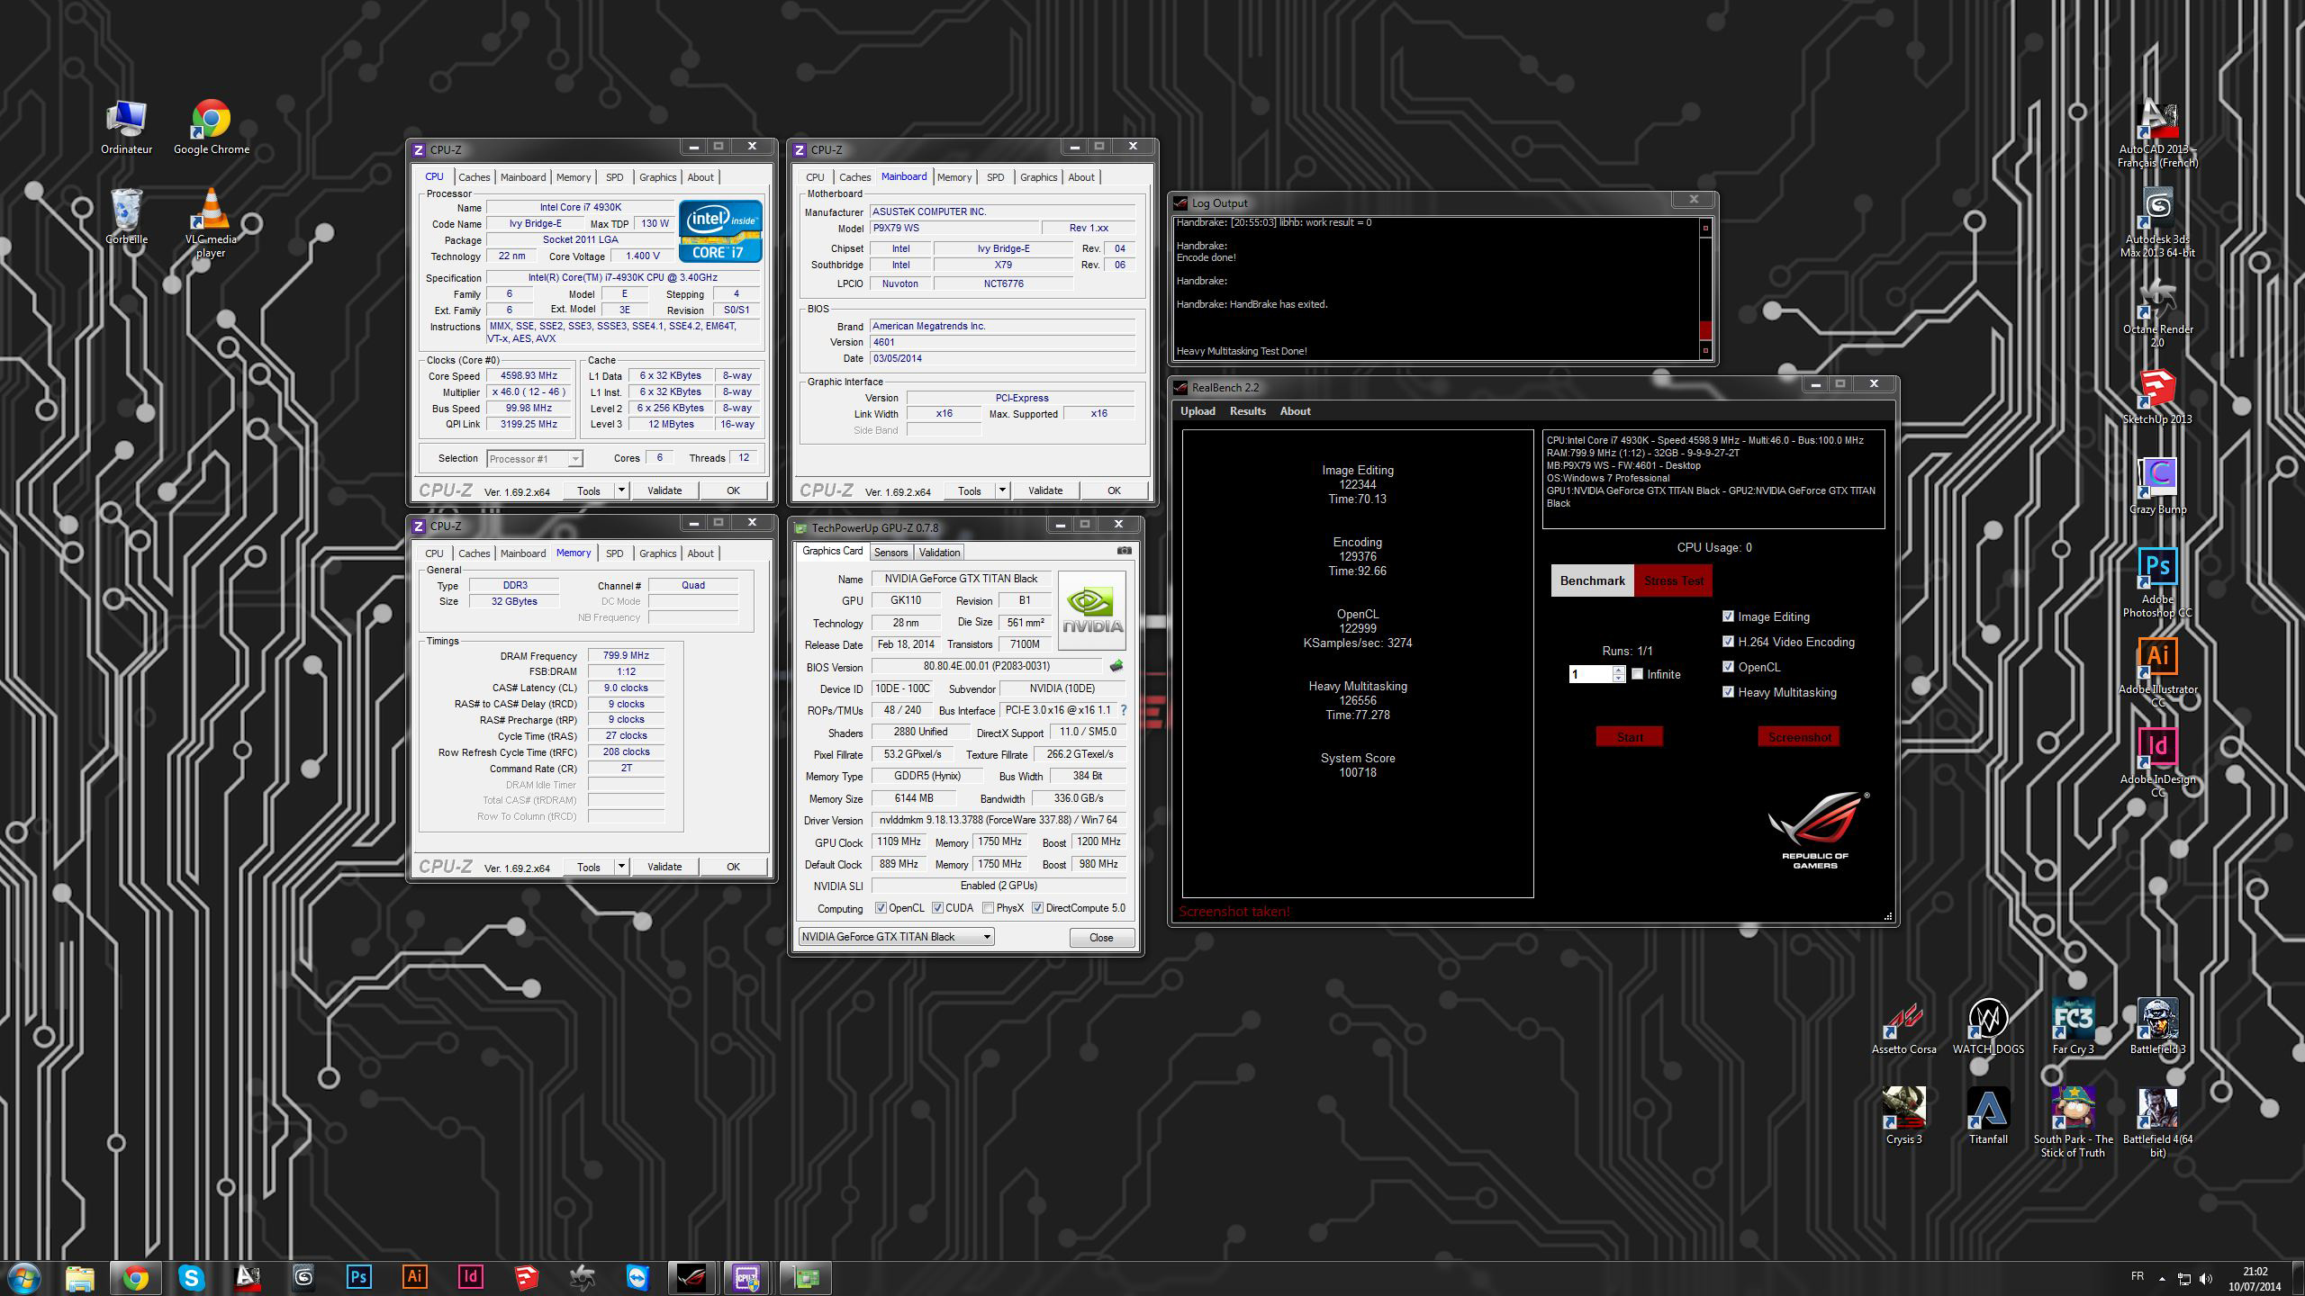Expand Tools dropdown arrow in CPU-Z Mainboard window

[x=1002, y=490]
